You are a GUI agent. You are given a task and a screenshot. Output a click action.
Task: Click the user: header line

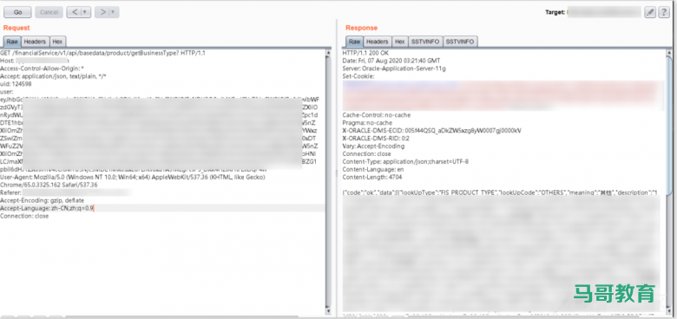6,92
